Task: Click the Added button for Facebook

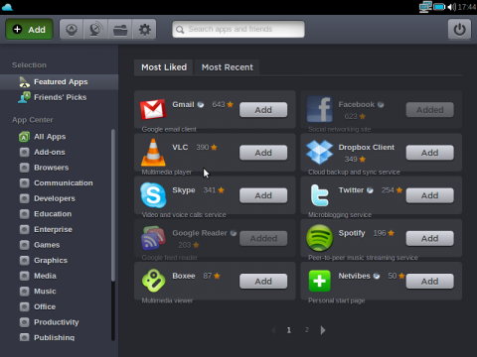Action: (429, 110)
